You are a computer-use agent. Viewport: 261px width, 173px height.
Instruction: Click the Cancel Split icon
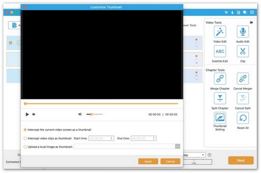pyautogui.click(x=243, y=98)
